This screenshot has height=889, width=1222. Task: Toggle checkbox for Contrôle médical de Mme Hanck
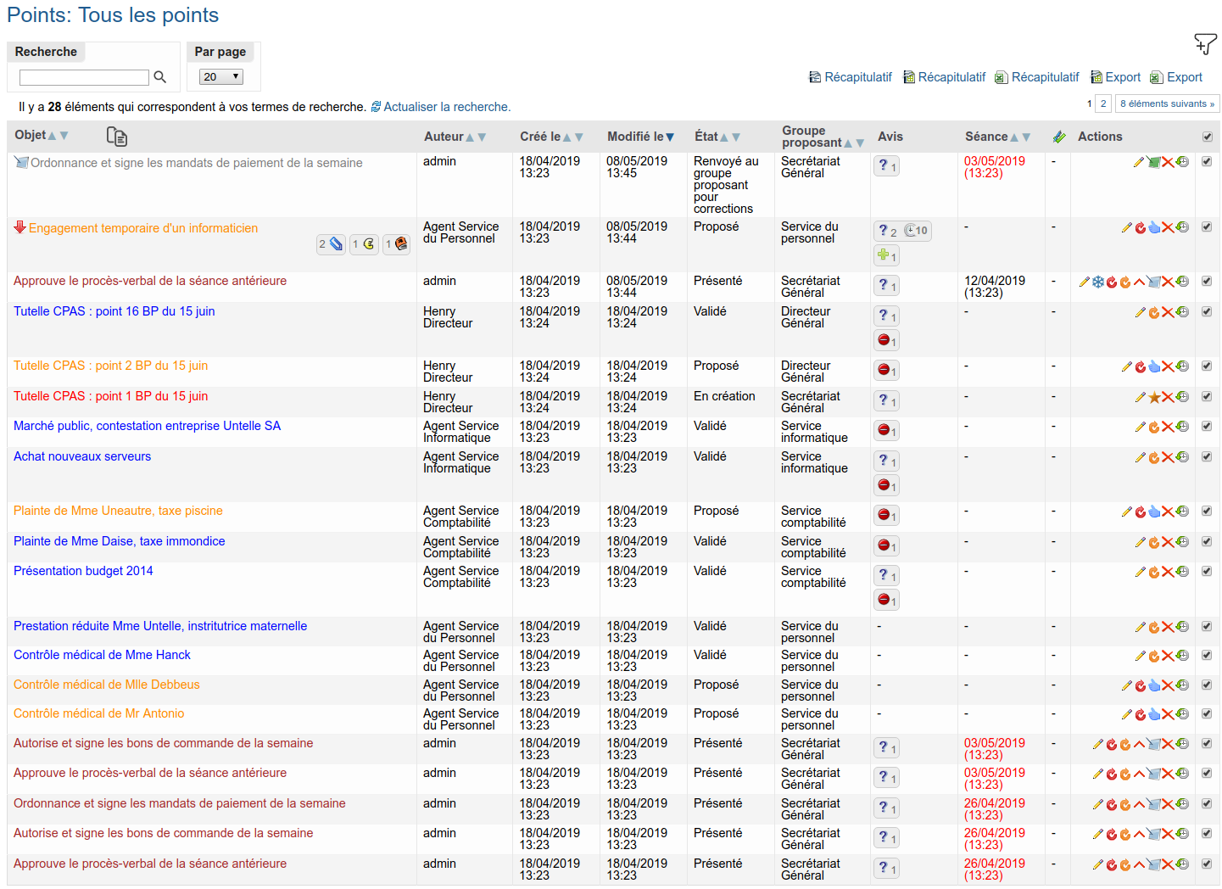1207,655
